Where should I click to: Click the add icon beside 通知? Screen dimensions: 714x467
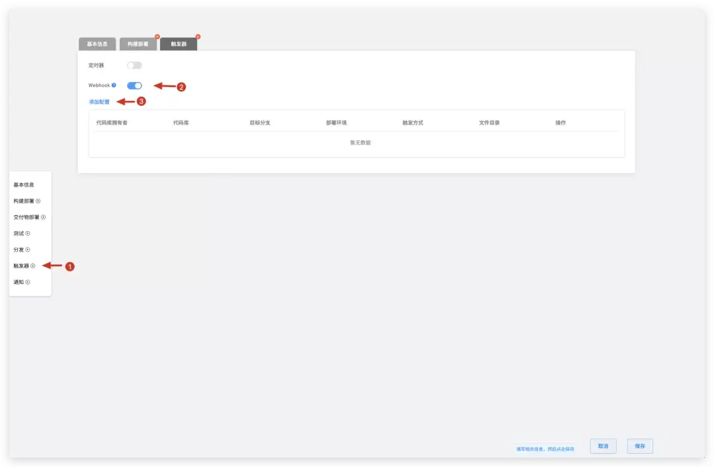[26, 281]
